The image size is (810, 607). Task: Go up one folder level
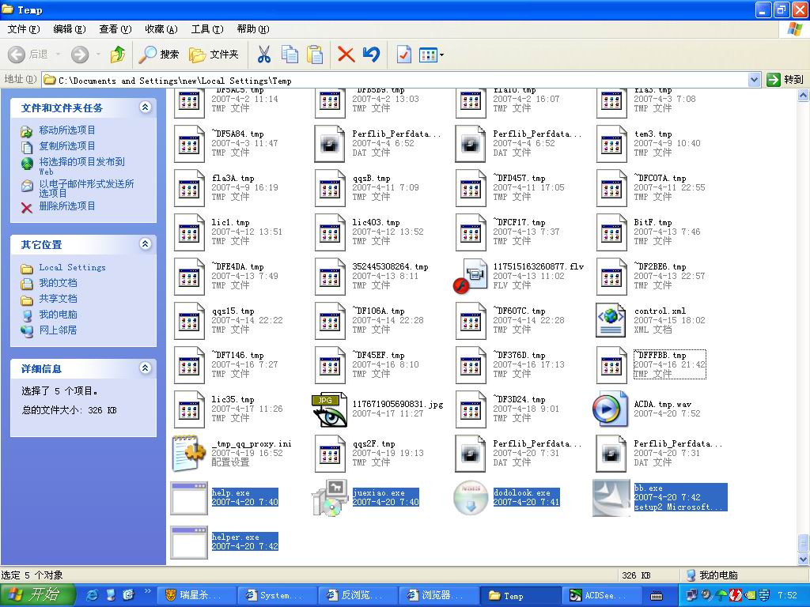point(118,55)
